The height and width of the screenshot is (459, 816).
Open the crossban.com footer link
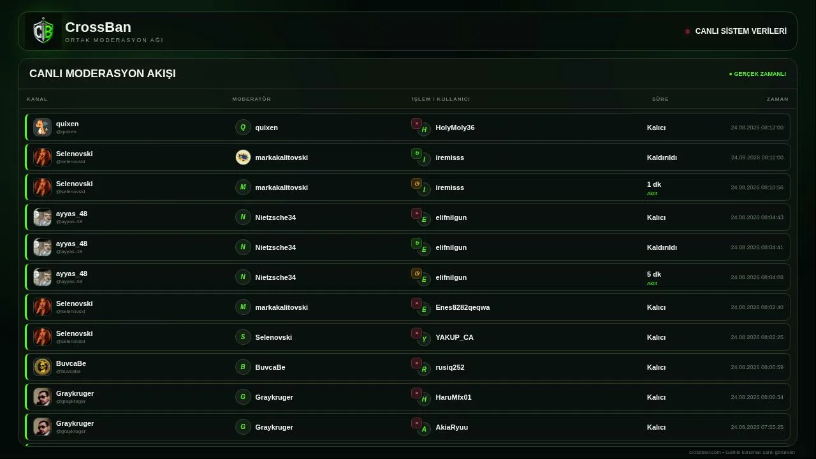(704, 452)
